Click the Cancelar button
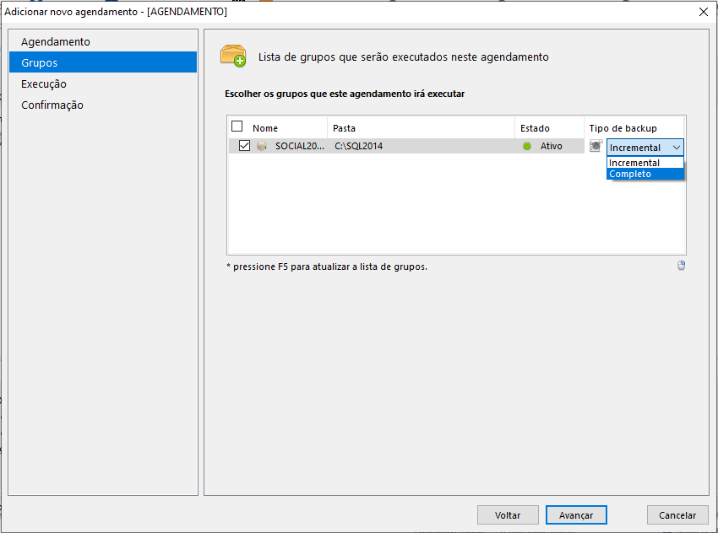The image size is (718, 533). click(x=677, y=515)
